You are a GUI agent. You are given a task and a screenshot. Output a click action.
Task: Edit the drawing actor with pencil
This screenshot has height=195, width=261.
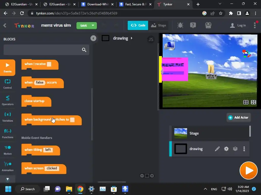coord(217,149)
